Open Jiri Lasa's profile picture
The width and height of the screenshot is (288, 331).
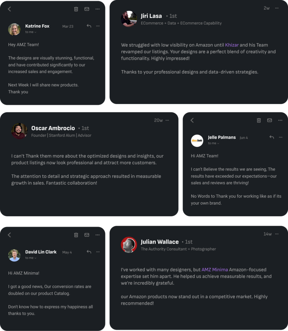[129, 19]
